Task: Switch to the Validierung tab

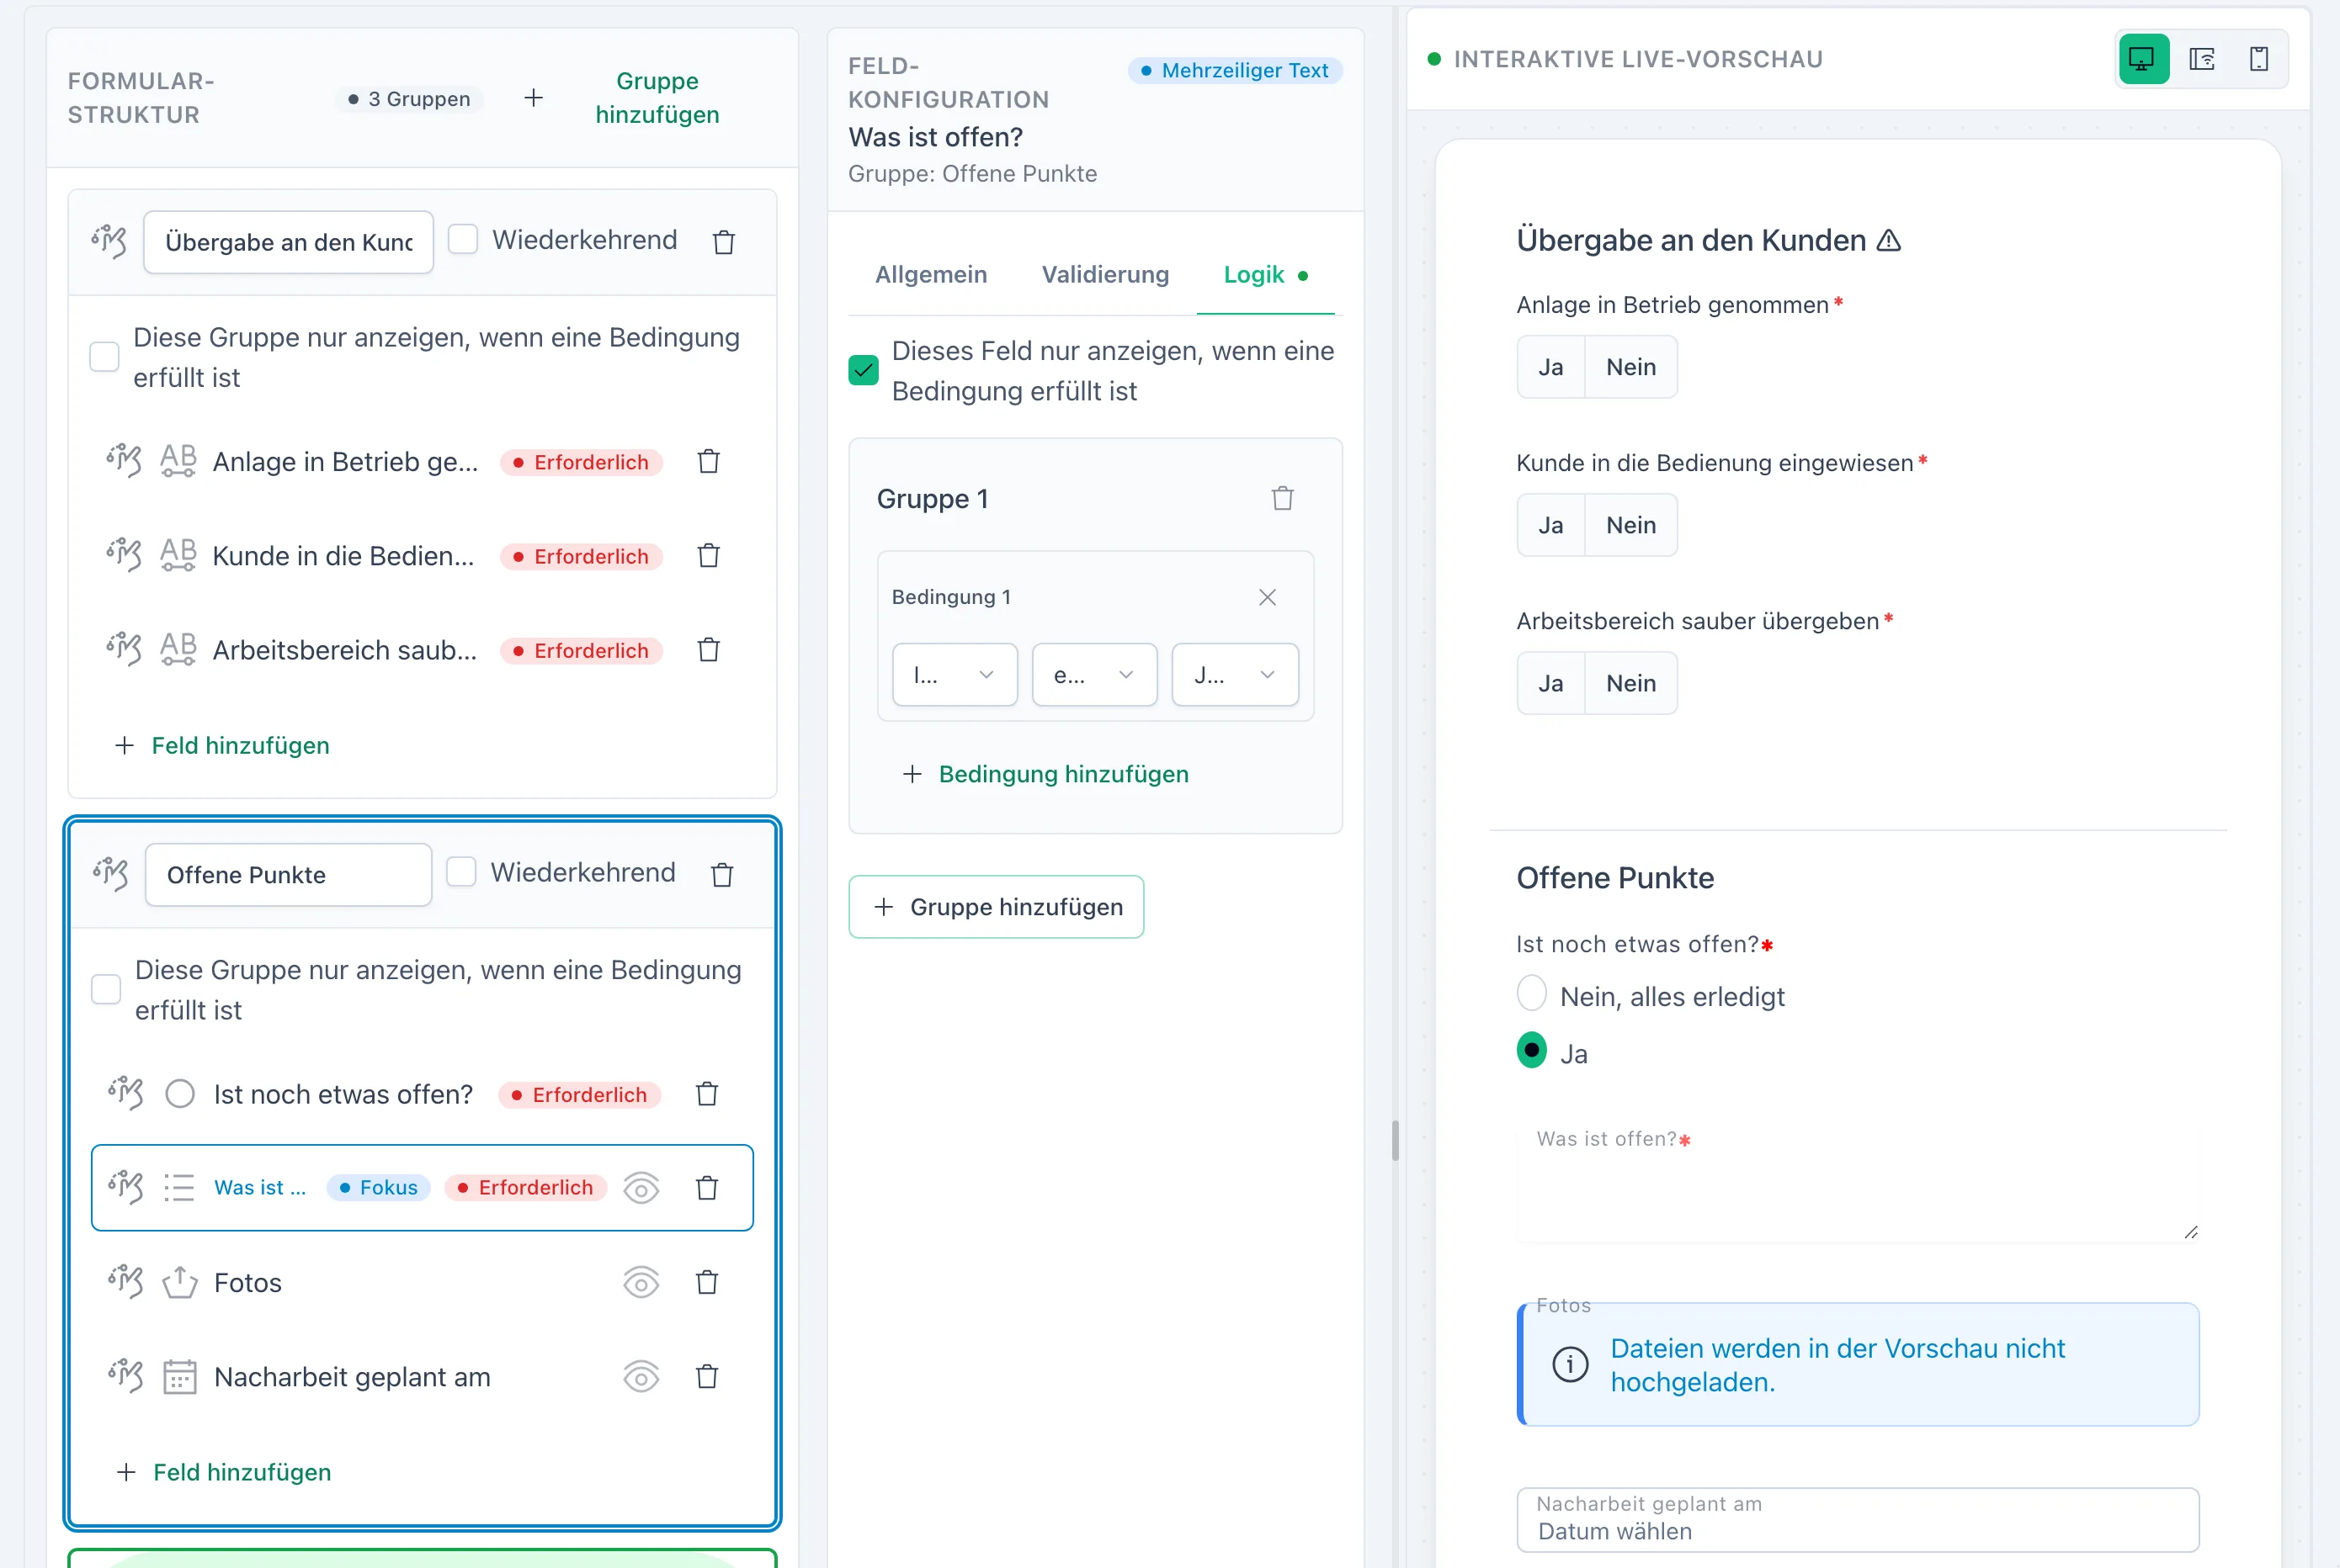Action: click(x=1104, y=275)
